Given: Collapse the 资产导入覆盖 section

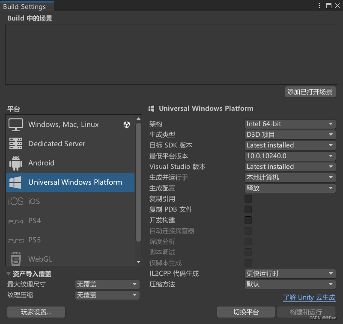Looking at the screenshot, I should tap(9, 274).
